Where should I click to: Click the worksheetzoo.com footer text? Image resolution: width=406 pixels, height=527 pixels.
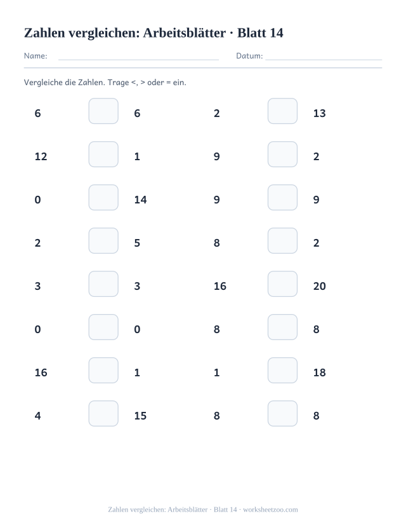pyautogui.click(x=270, y=510)
